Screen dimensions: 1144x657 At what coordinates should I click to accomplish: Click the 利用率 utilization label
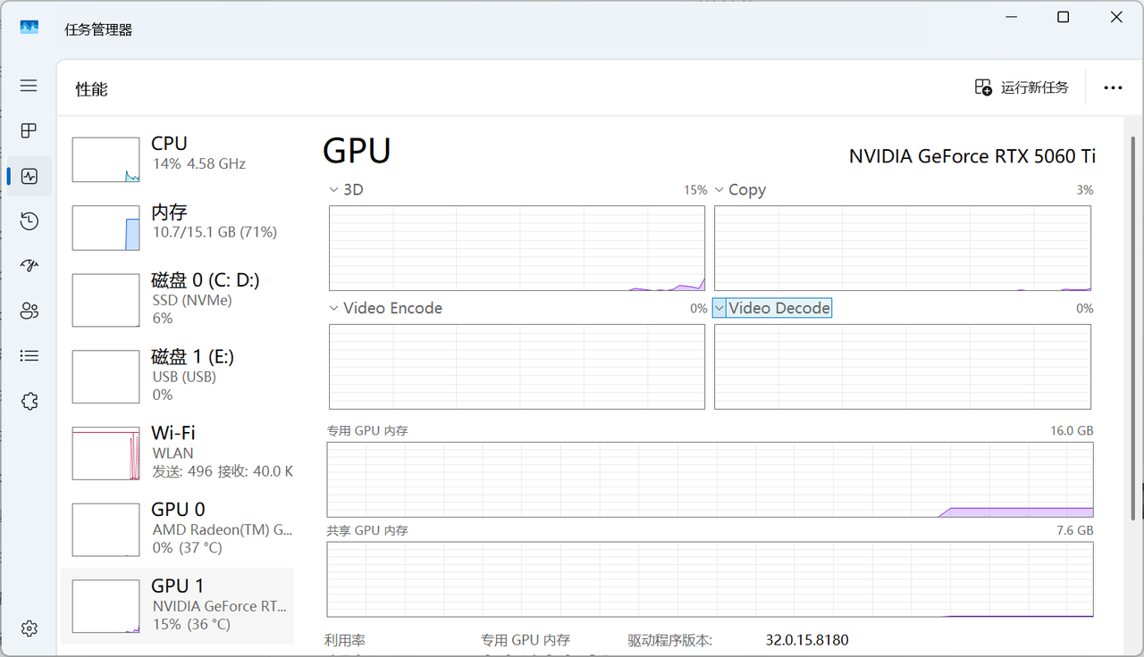click(345, 640)
